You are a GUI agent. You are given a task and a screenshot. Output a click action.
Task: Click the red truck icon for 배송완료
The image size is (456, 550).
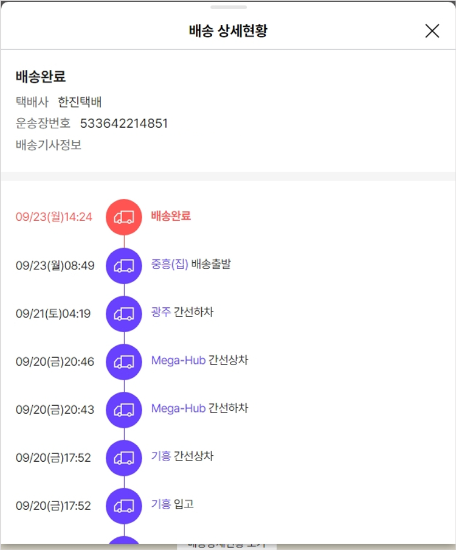point(124,217)
